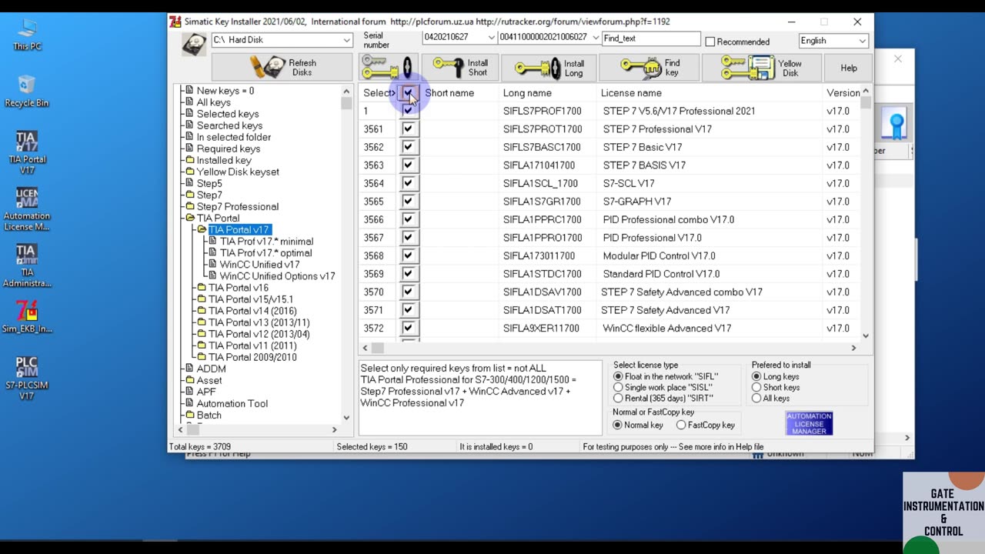The image size is (985, 554).
Task: Toggle the select-all header checkbox
Action: (408, 93)
